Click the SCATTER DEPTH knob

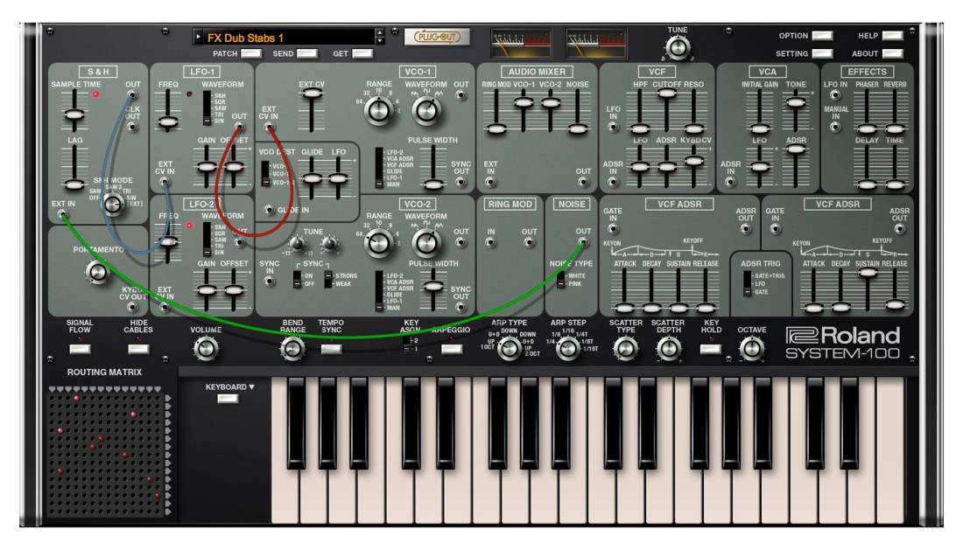point(667,349)
